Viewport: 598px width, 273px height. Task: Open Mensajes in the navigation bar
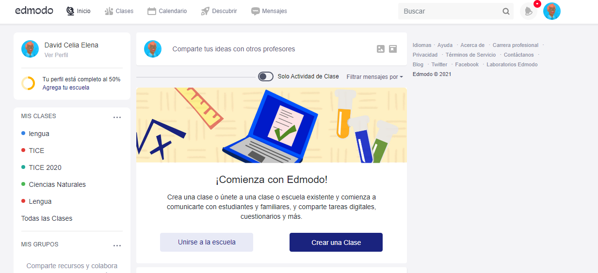click(269, 11)
